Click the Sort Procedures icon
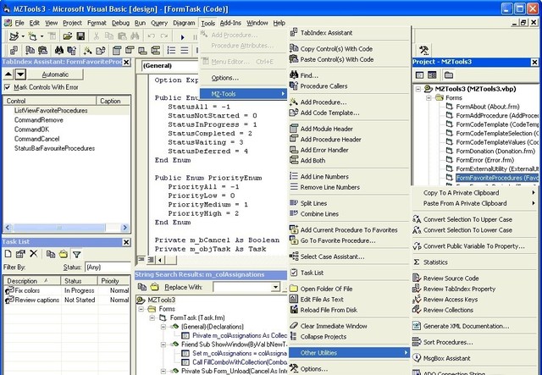The height and width of the screenshot is (375, 542). 417,342
